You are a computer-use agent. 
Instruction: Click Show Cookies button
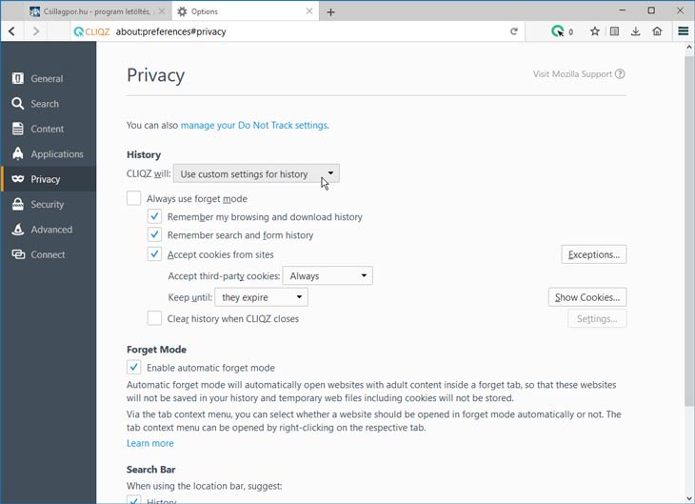coord(587,297)
